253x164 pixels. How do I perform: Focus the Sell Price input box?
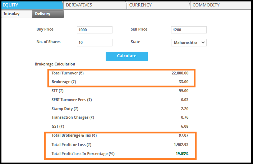click(x=189, y=30)
